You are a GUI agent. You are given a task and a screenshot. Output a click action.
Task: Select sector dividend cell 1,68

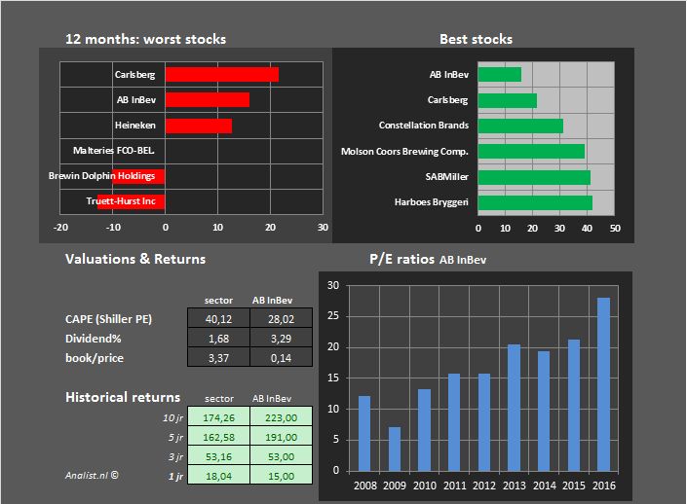[x=218, y=339]
